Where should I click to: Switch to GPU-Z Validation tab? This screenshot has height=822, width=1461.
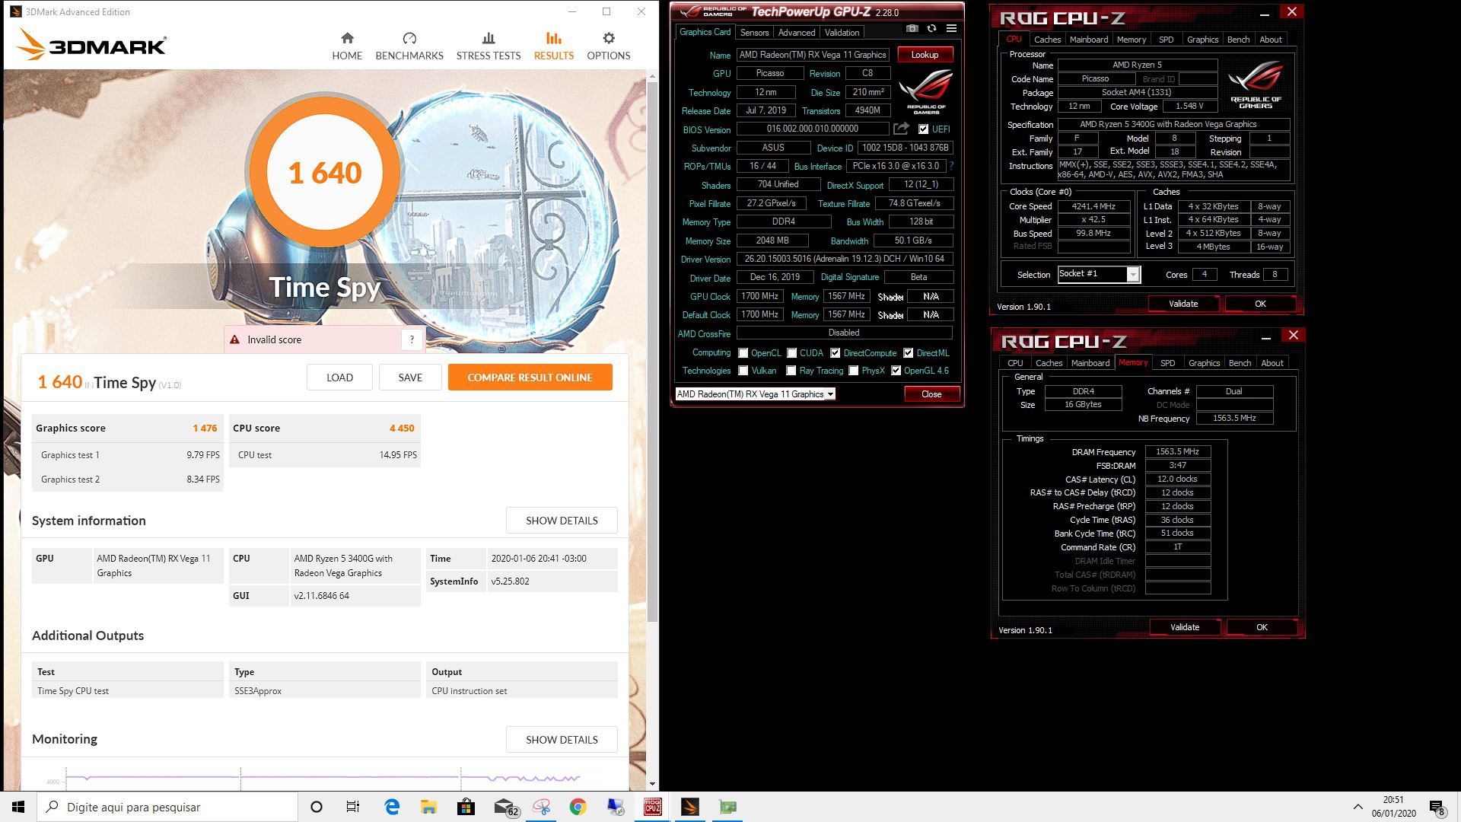842,32
